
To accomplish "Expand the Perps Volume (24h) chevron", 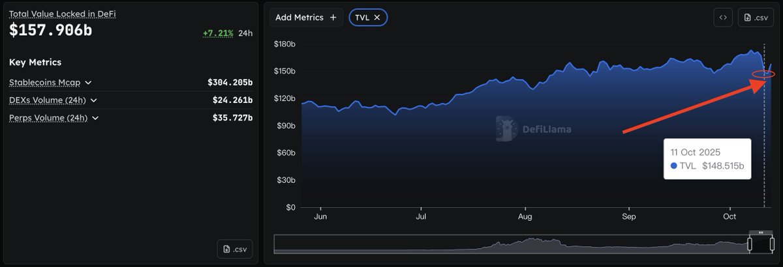I will pyautogui.click(x=95, y=118).
